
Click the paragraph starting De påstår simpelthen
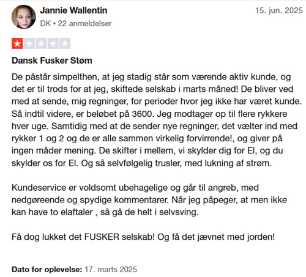pyautogui.click(x=157, y=120)
